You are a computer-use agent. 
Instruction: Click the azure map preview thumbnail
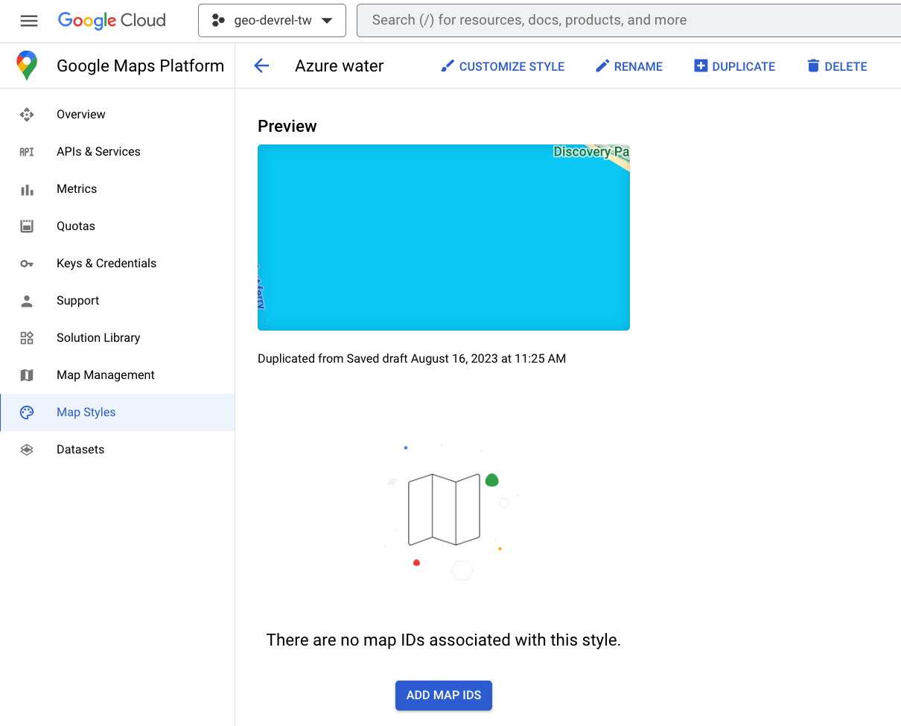point(444,238)
